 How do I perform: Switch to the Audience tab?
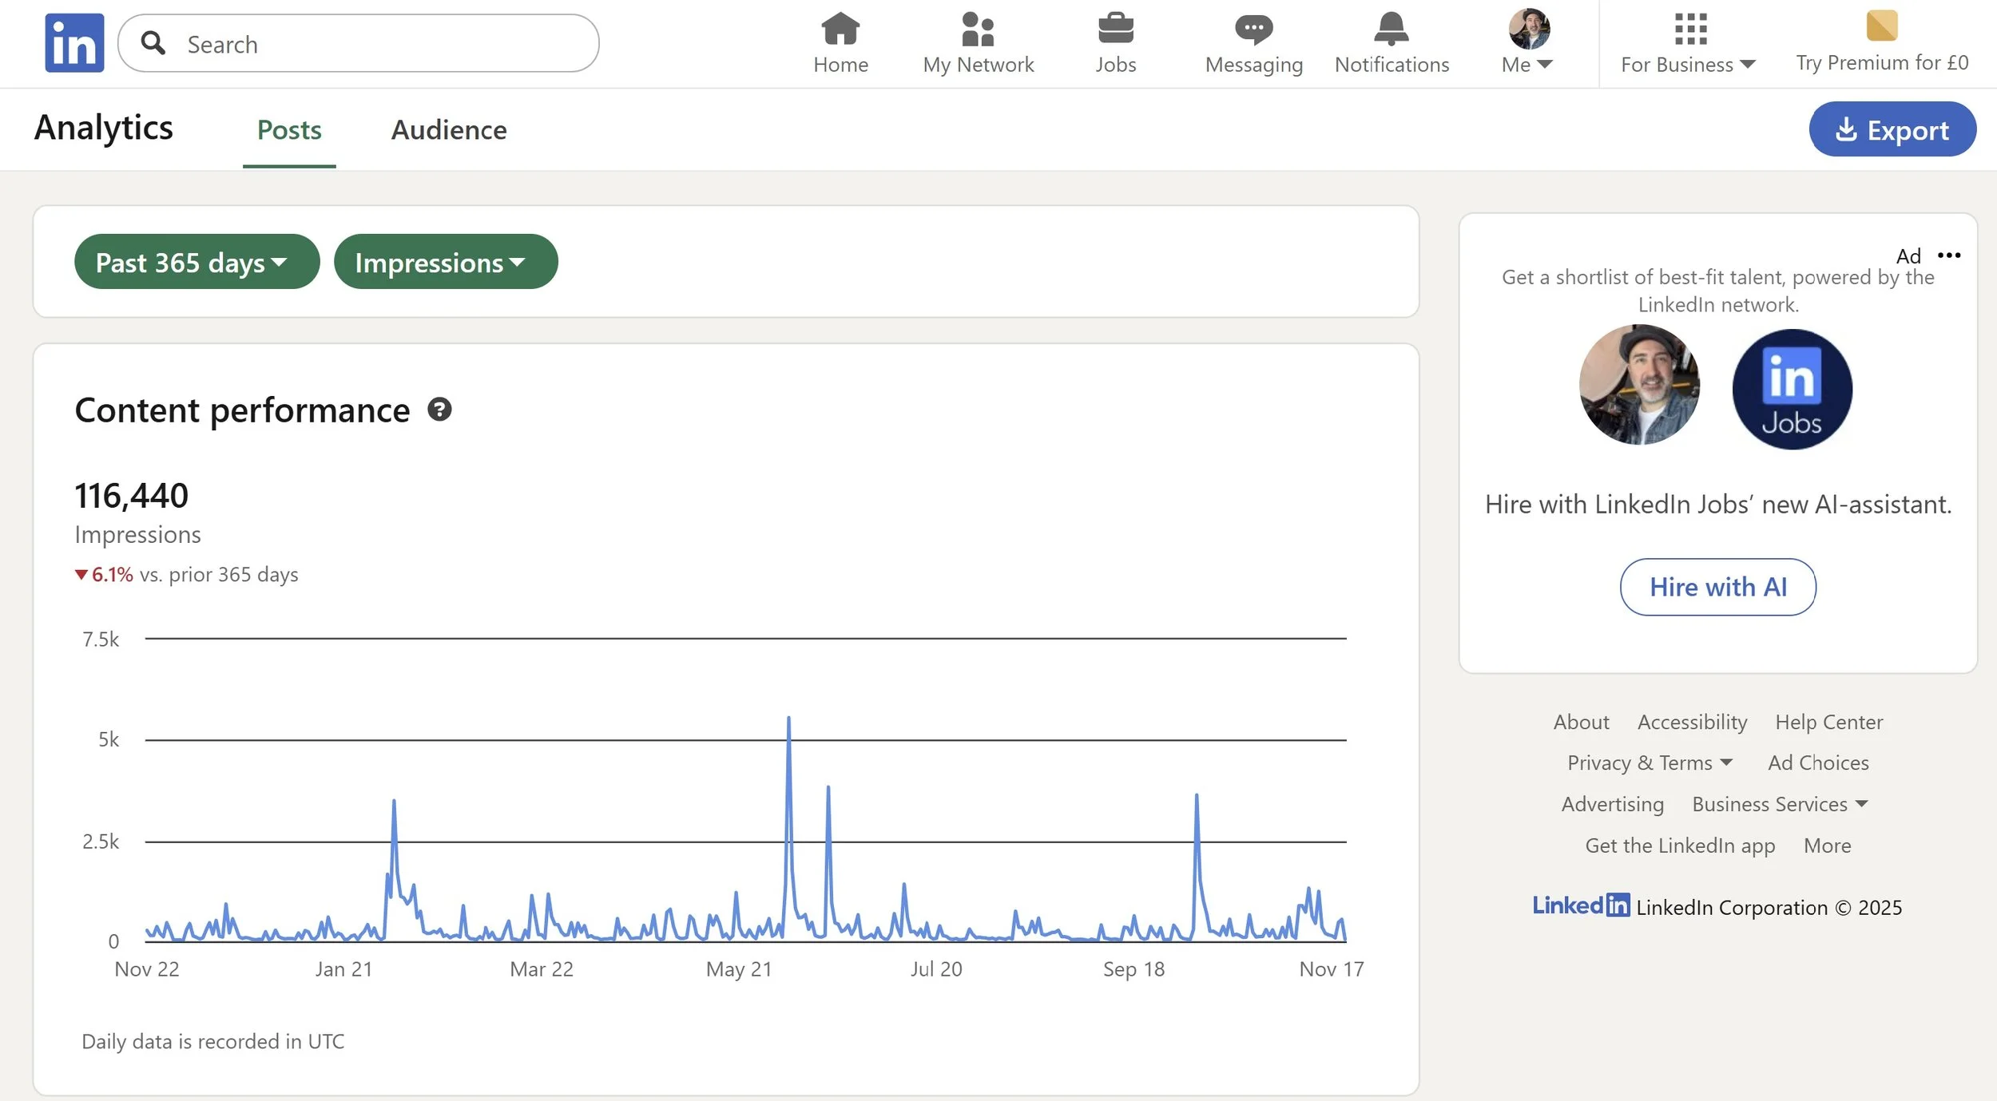[448, 130]
